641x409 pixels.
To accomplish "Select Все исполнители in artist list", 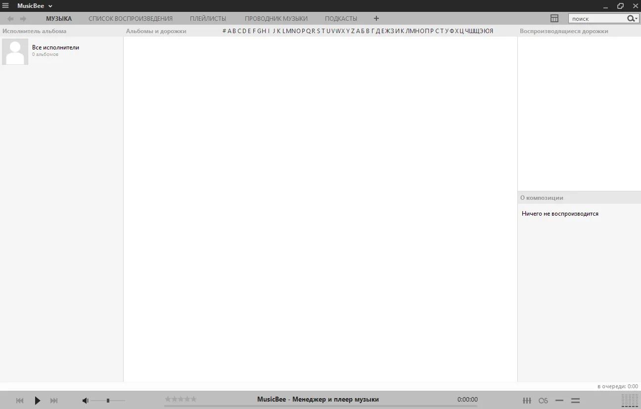I will [x=61, y=51].
